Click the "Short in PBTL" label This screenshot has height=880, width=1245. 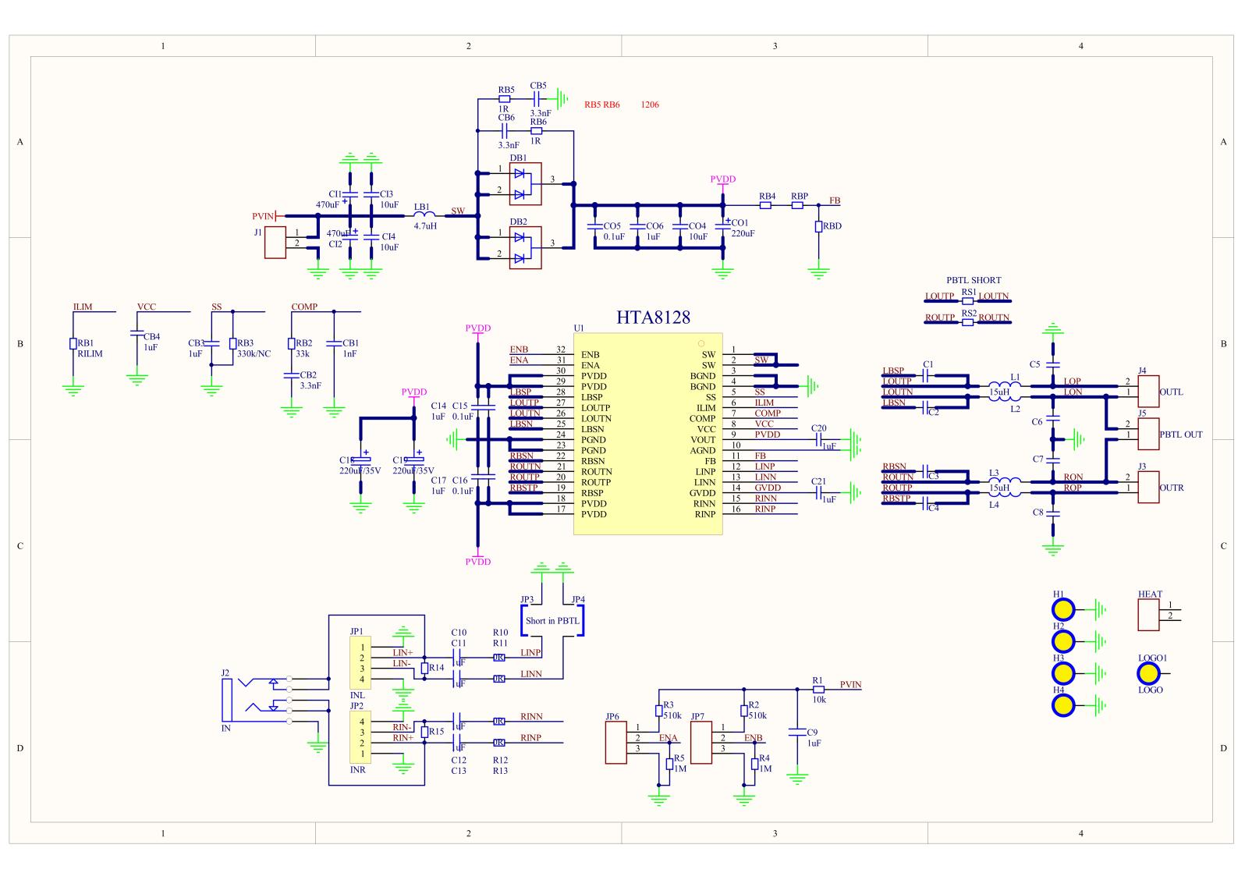(x=552, y=621)
